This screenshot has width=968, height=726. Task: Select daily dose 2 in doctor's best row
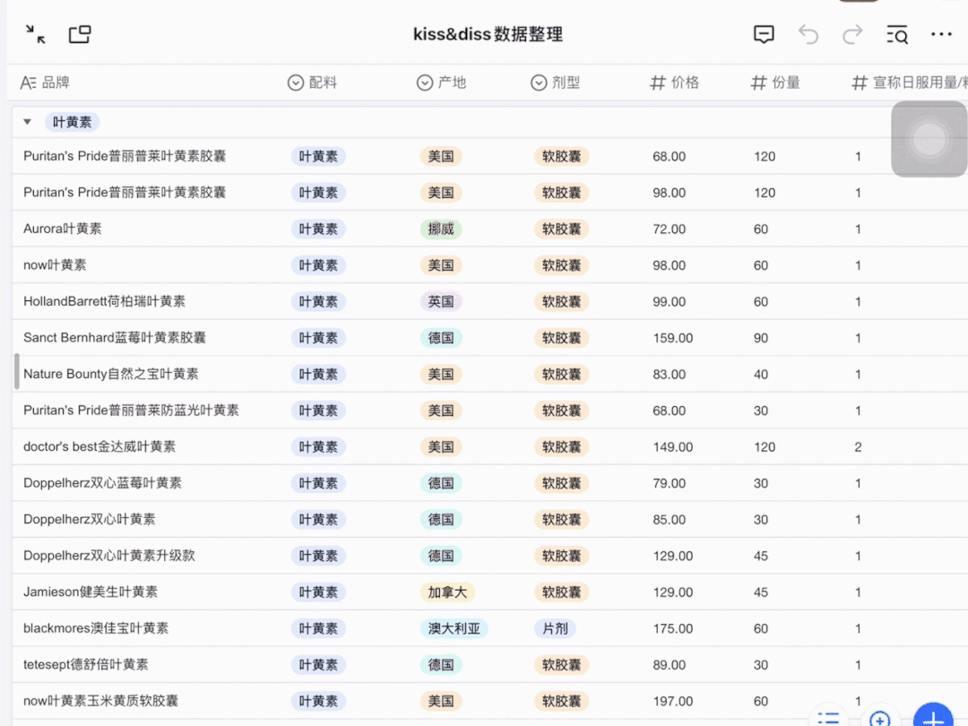(x=858, y=447)
